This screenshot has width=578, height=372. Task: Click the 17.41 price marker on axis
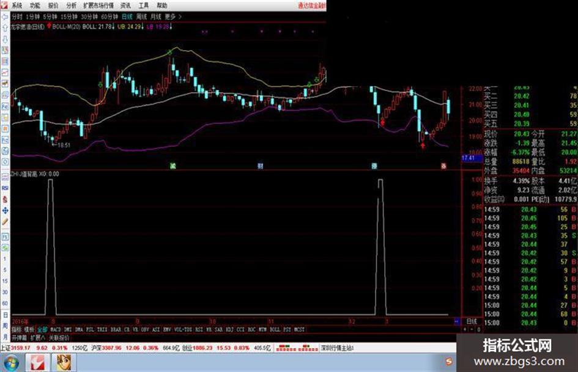(x=472, y=158)
